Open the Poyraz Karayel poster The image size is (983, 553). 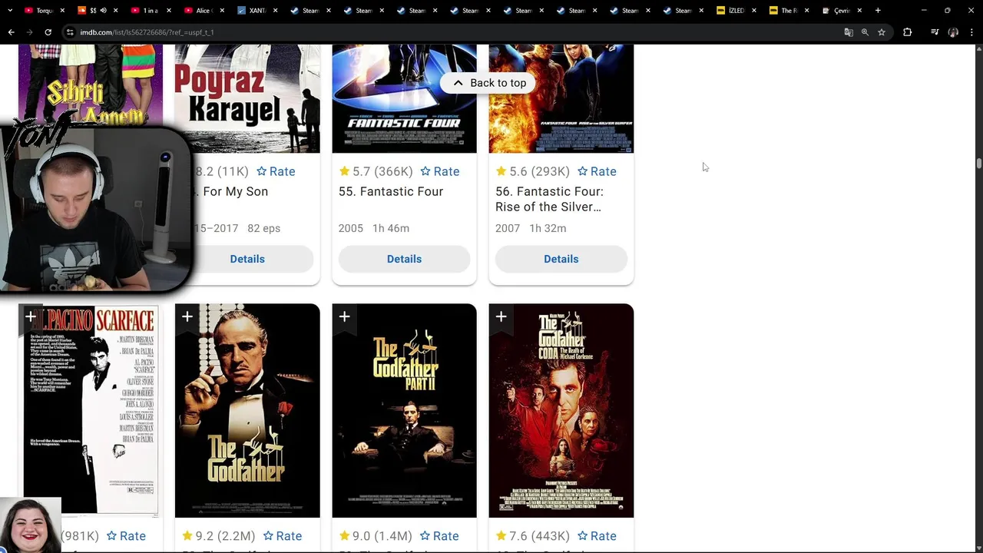click(x=247, y=98)
